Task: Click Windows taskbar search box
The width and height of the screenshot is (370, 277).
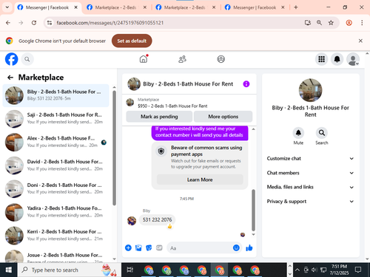Action: 70,270
